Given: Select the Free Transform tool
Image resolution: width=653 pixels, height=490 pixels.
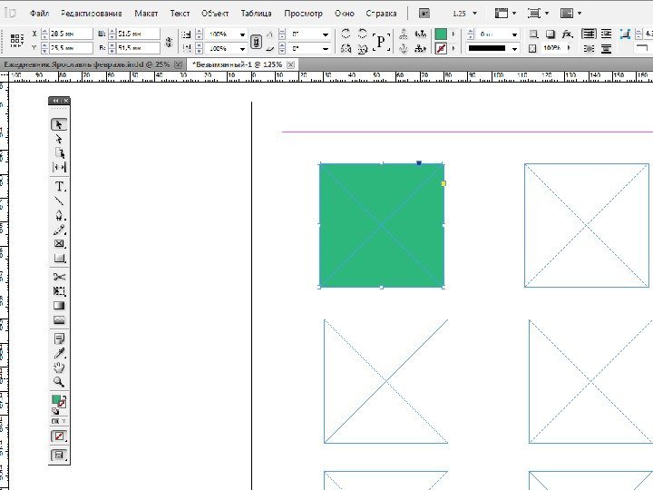Looking at the screenshot, I should [59, 291].
